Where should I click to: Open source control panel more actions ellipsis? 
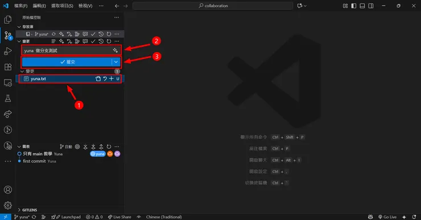117,18
